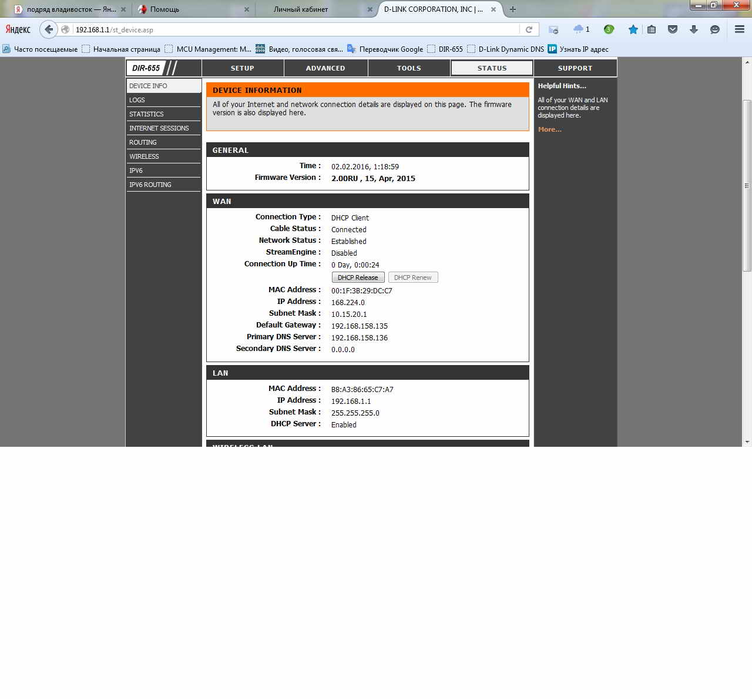
Task: Click the green circular extension icon
Action: (x=609, y=29)
